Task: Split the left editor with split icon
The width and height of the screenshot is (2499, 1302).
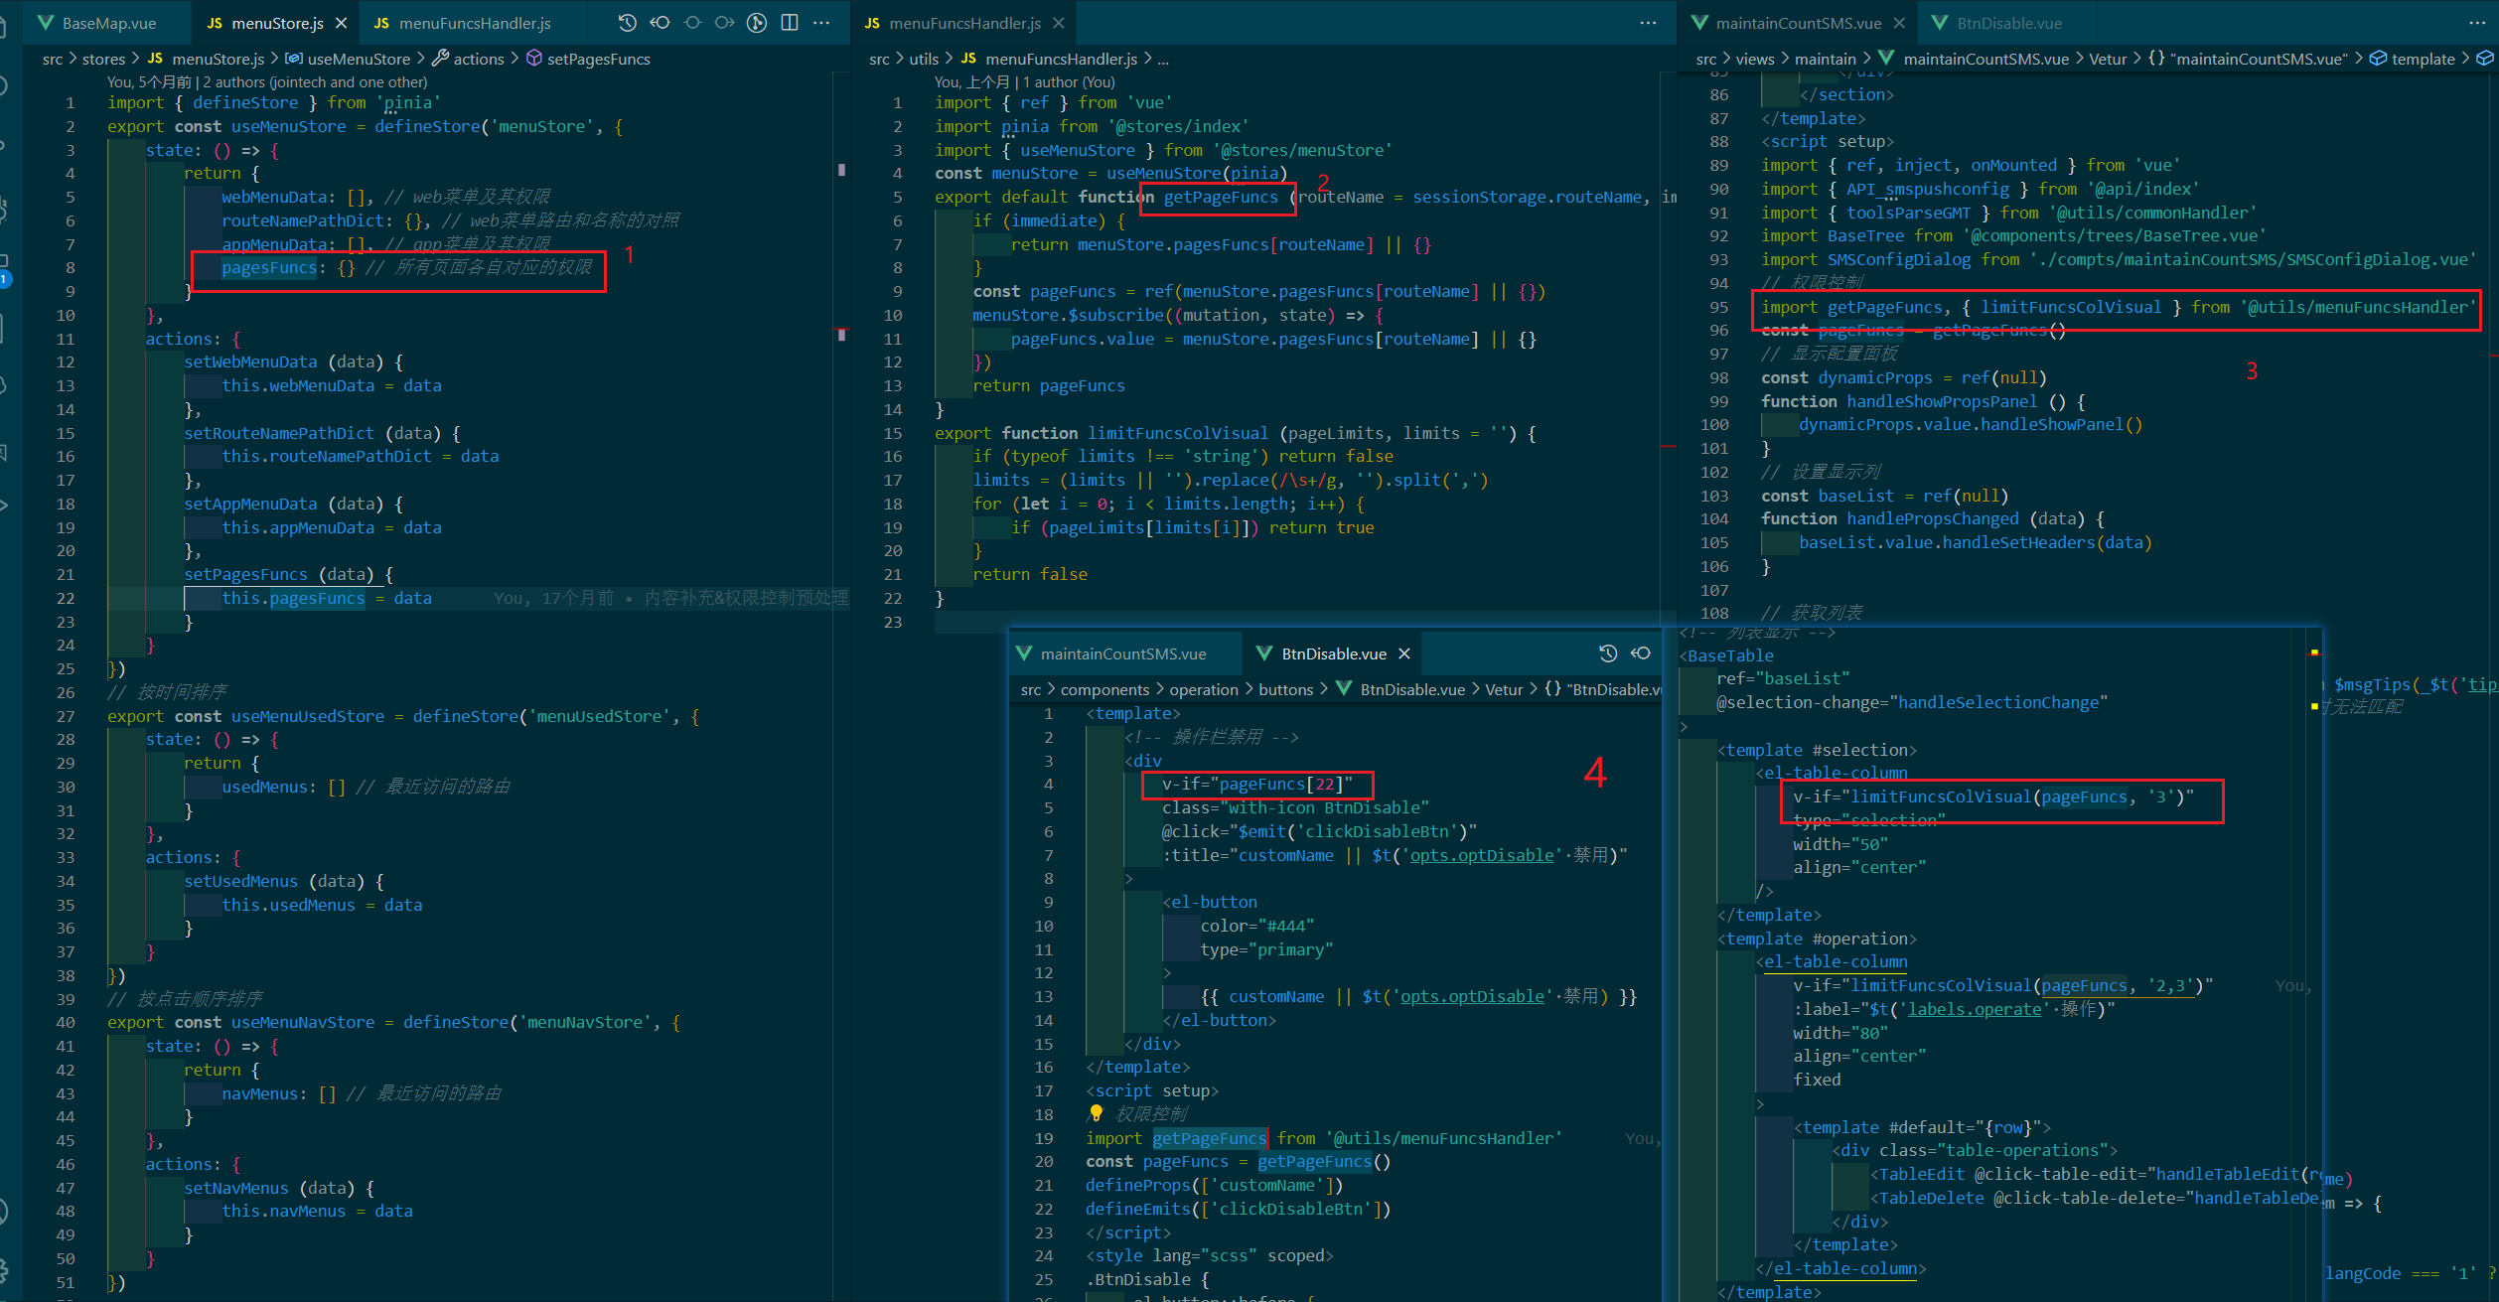Action: [790, 23]
